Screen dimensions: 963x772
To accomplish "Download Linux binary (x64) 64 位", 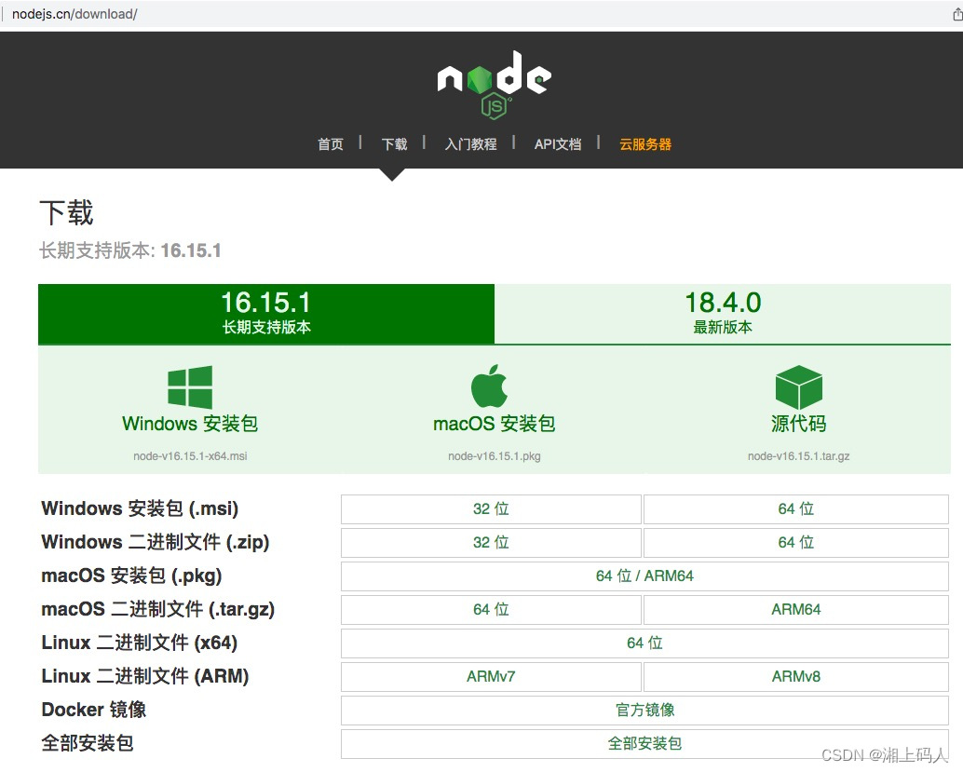I will (644, 643).
